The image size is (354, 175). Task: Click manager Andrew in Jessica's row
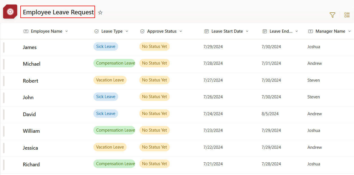[315, 147]
